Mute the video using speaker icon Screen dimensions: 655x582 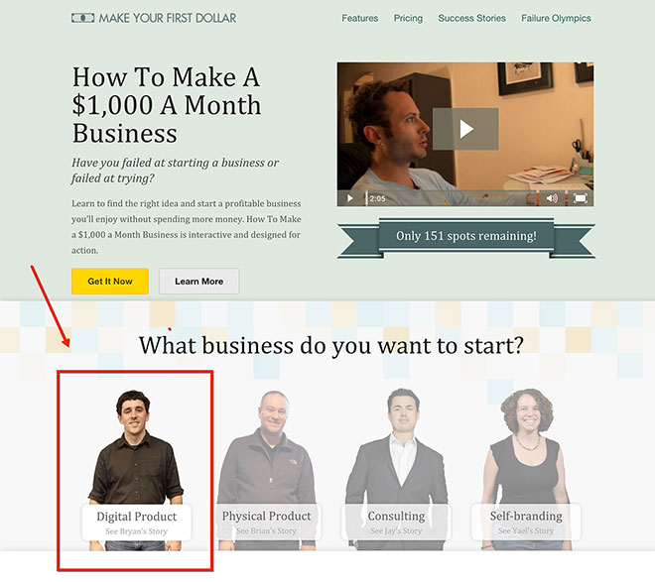[x=552, y=198]
